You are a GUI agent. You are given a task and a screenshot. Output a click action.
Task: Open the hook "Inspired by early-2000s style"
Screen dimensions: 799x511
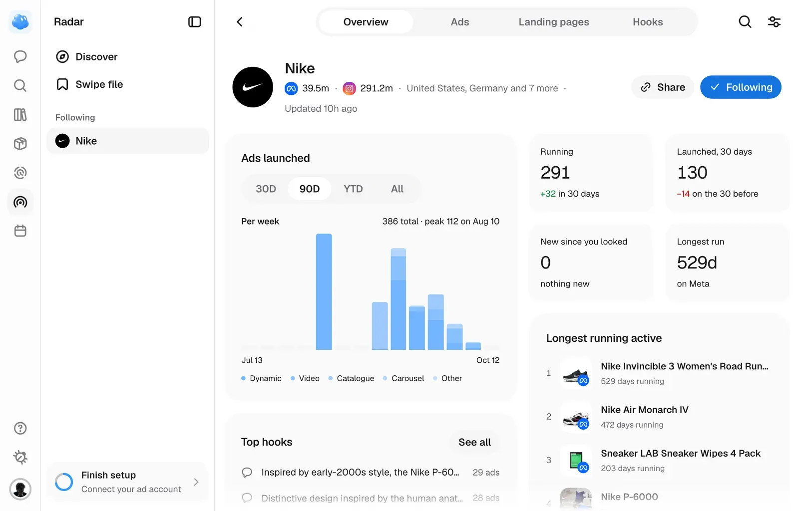pyautogui.click(x=370, y=472)
